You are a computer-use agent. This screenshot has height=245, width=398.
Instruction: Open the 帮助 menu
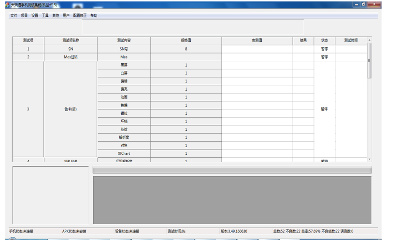coord(94,15)
